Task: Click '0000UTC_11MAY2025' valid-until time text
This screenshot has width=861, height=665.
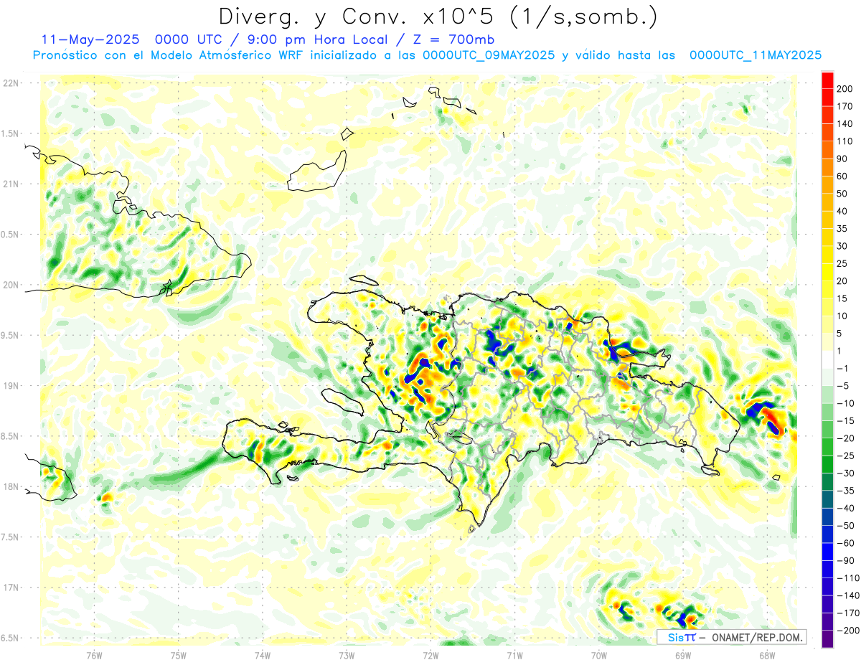Action: pyautogui.click(x=756, y=55)
